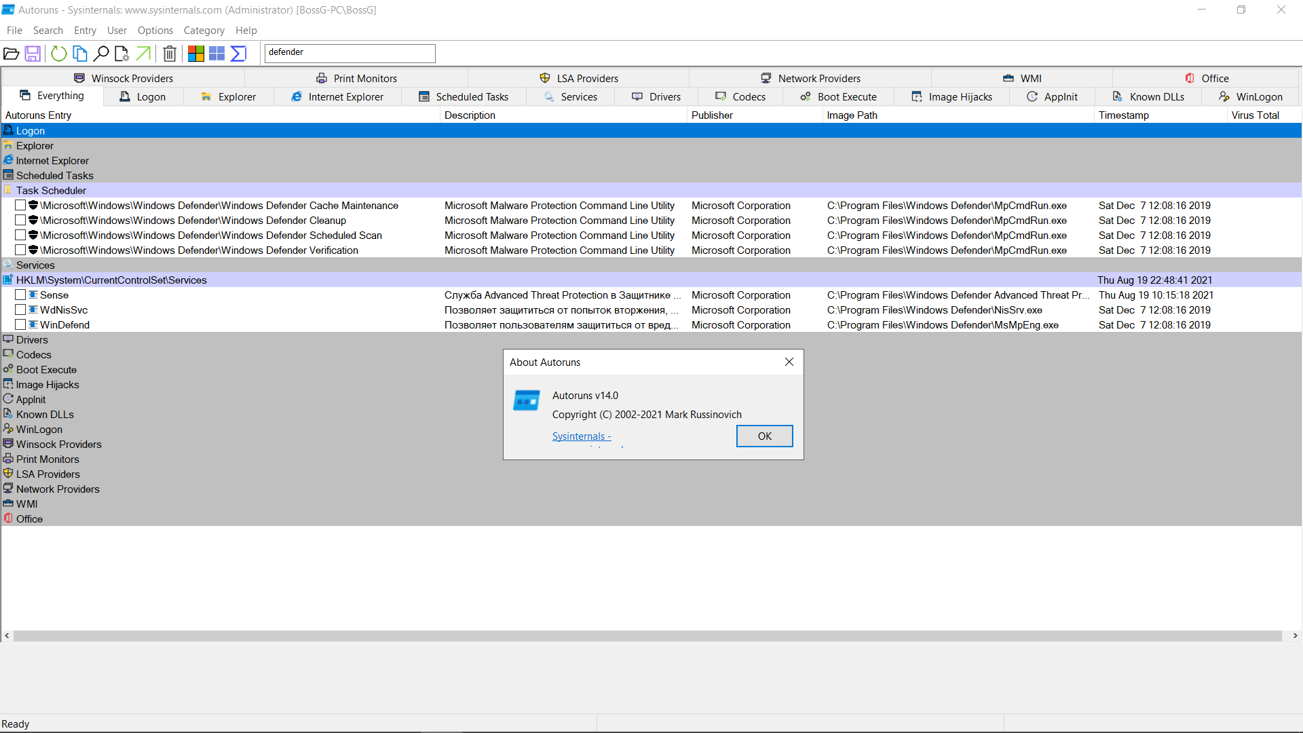
Task: Open the Entry menu
Action: point(85,31)
